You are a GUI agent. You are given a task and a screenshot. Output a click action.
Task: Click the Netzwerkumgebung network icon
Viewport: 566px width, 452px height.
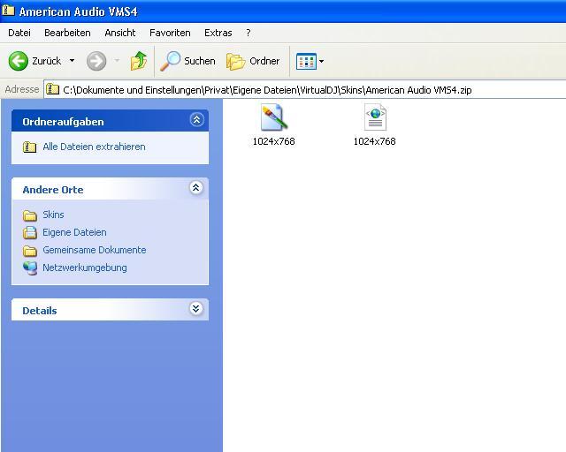click(x=30, y=268)
